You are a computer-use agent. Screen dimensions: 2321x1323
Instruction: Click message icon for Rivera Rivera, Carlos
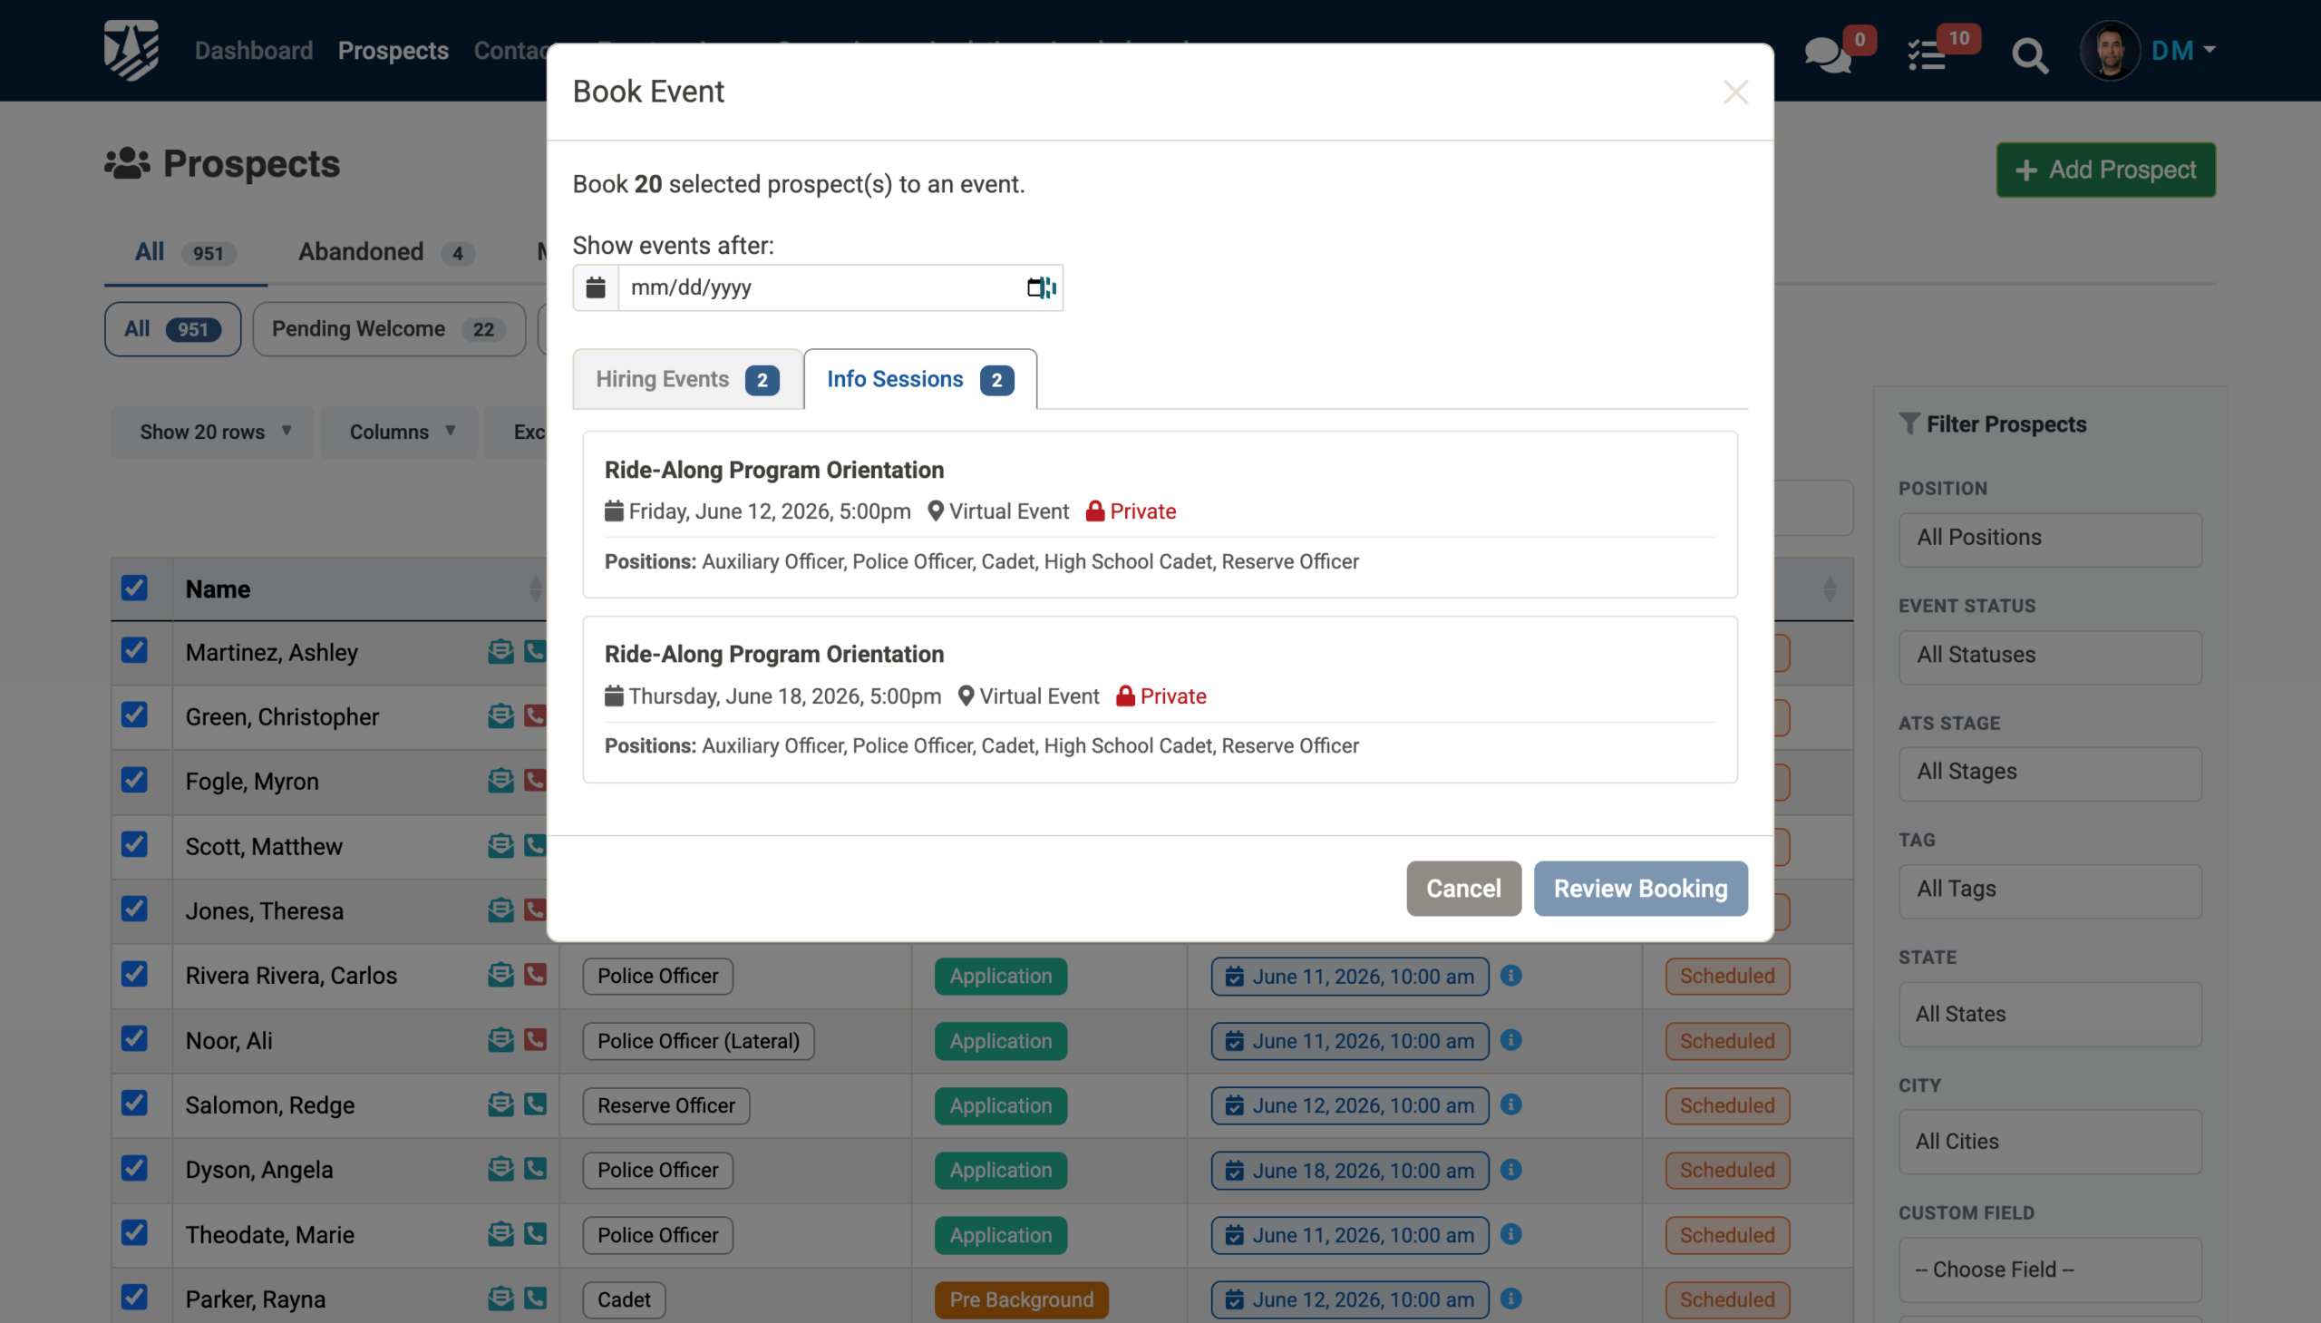tap(500, 975)
